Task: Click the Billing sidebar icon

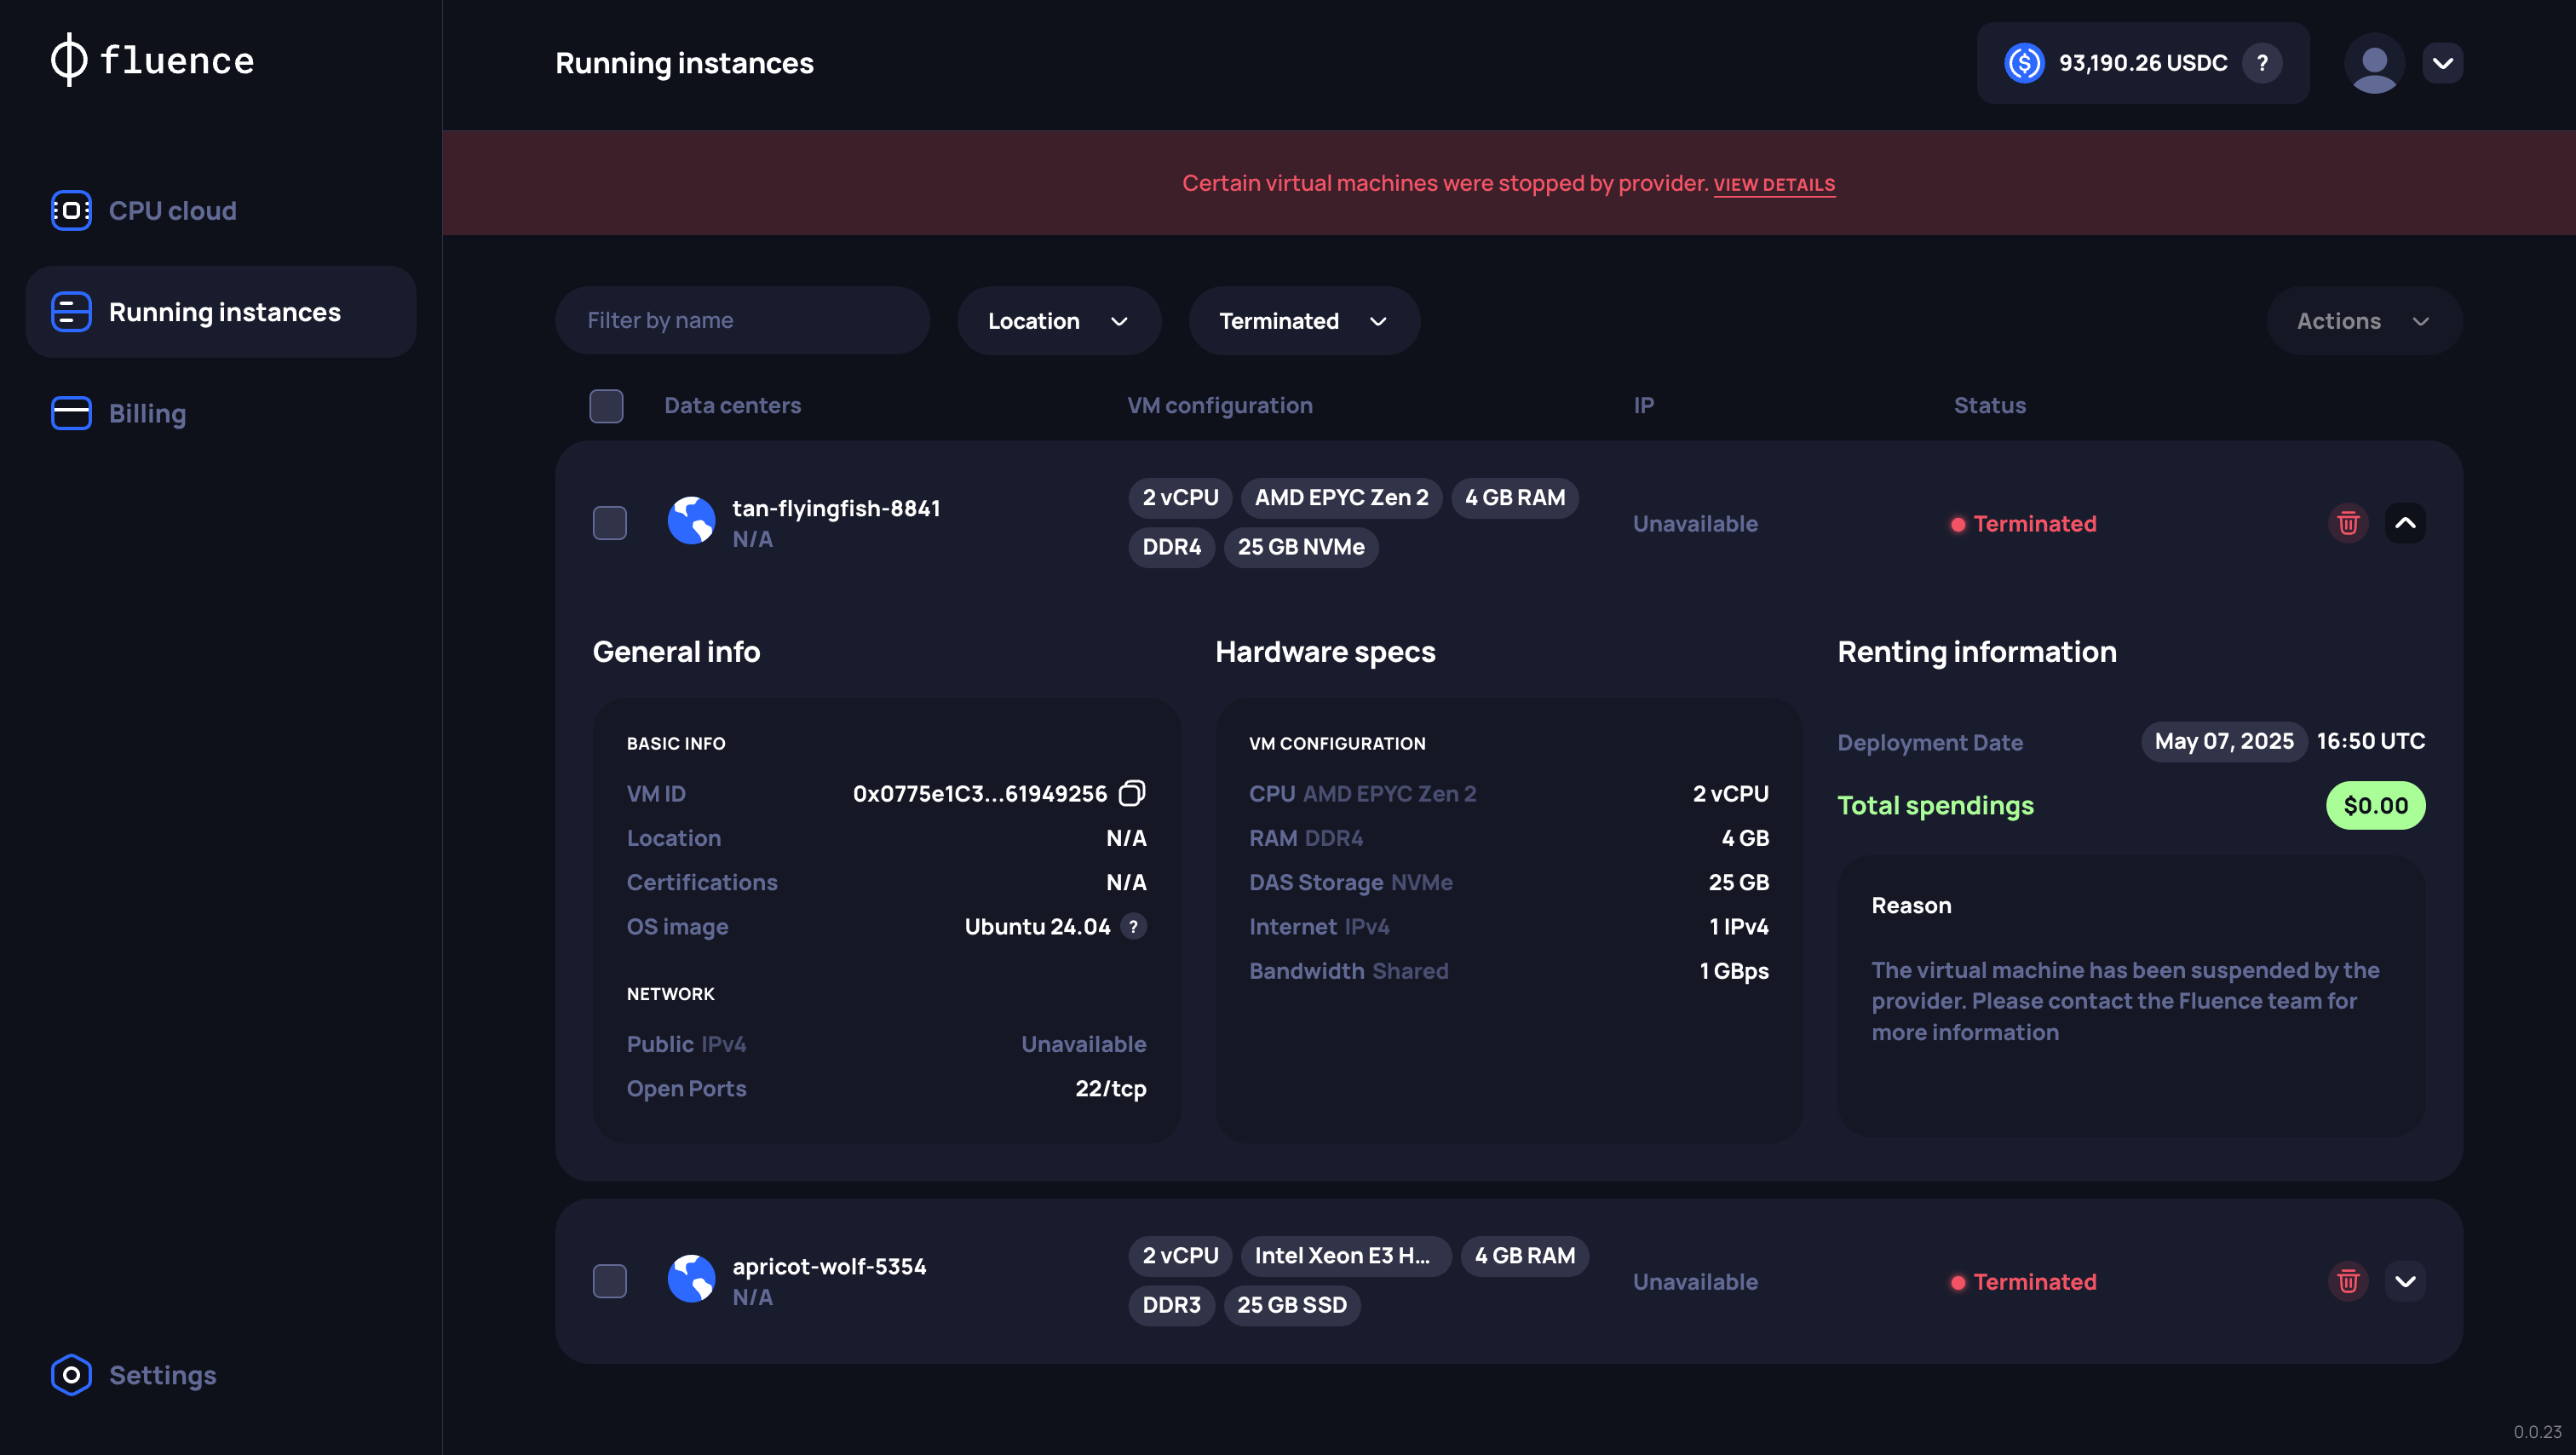Action: [x=70, y=412]
